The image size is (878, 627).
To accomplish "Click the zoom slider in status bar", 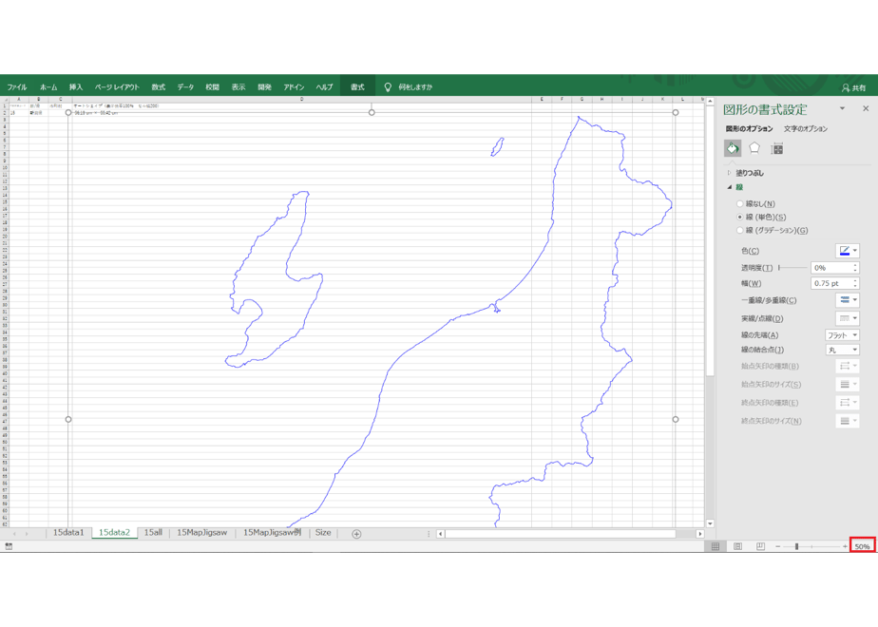I will pos(811,546).
